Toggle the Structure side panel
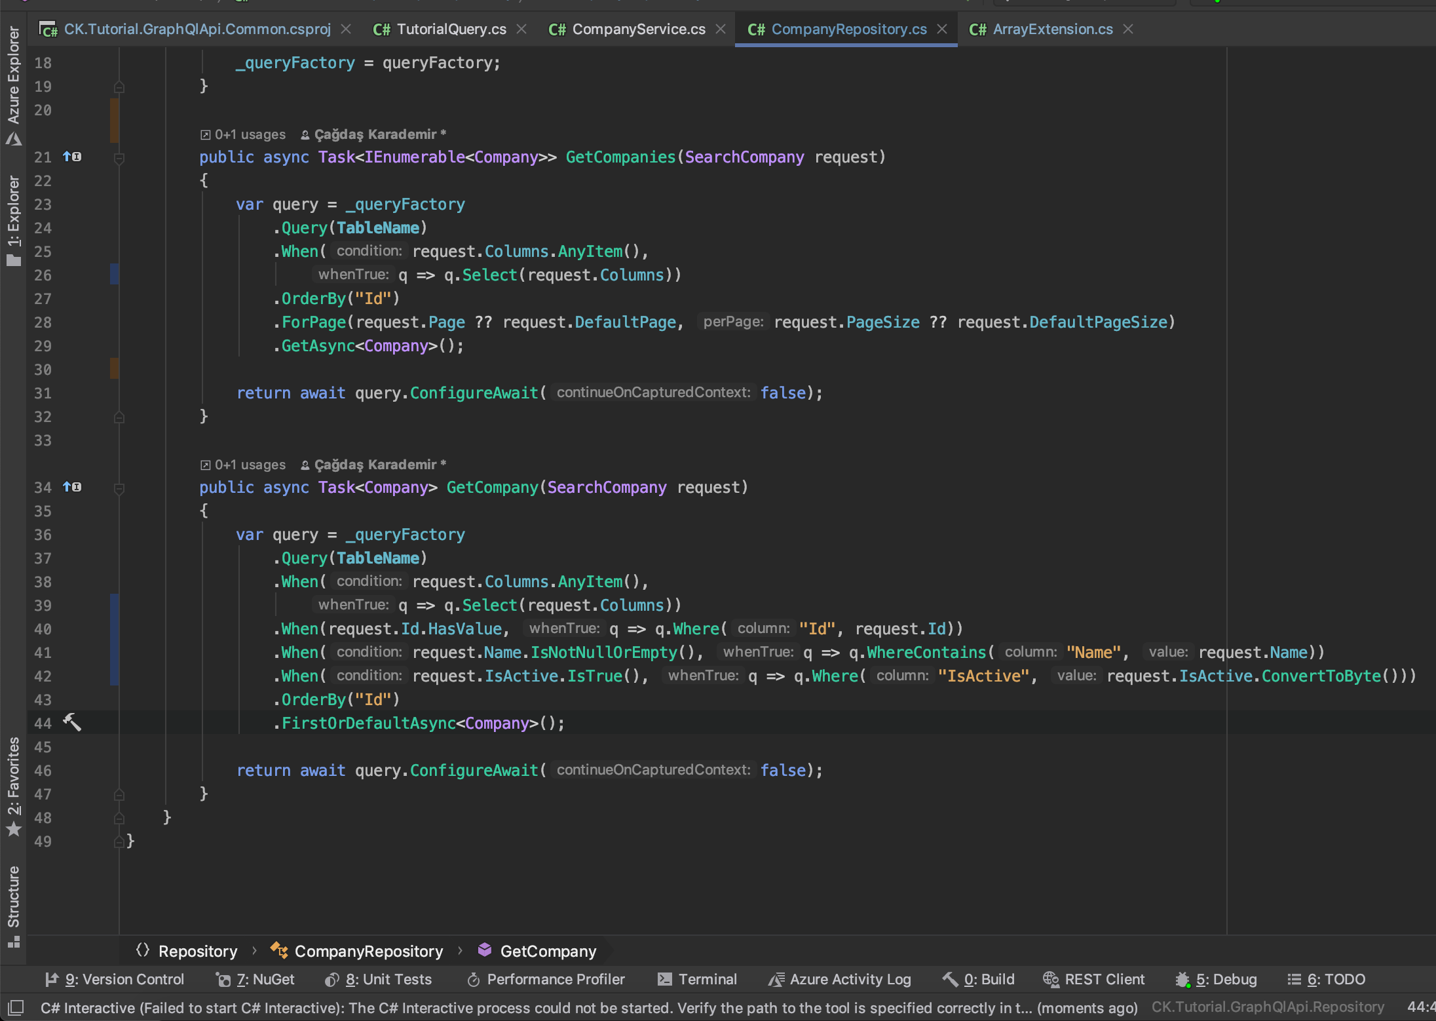This screenshot has width=1436, height=1021. click(13, 906)
